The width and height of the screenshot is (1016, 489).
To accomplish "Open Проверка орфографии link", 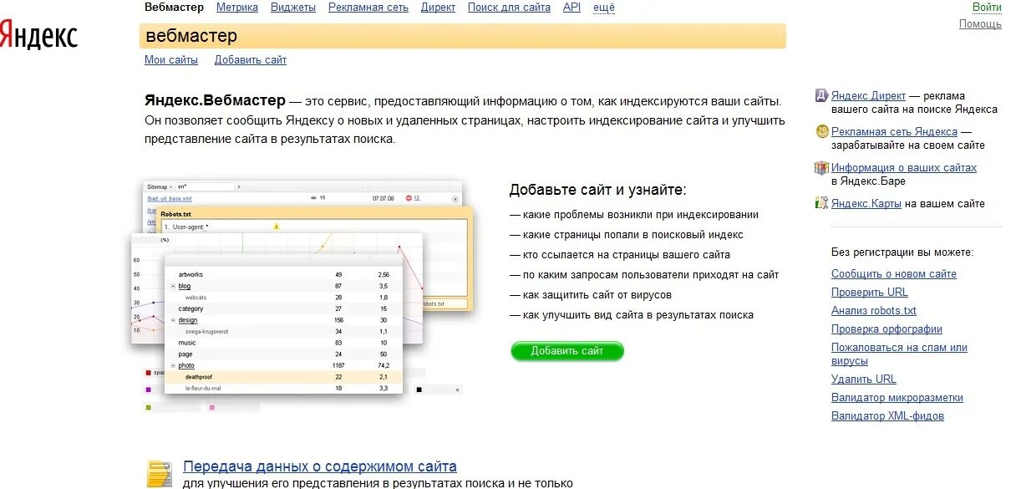I will 886,329.
